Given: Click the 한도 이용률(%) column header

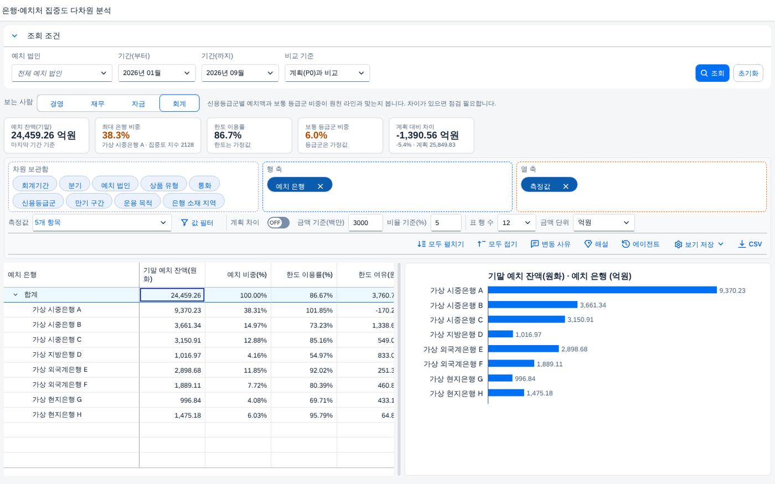Looking at the screenshot, I should pyautogui.click(x=304, y=274).
